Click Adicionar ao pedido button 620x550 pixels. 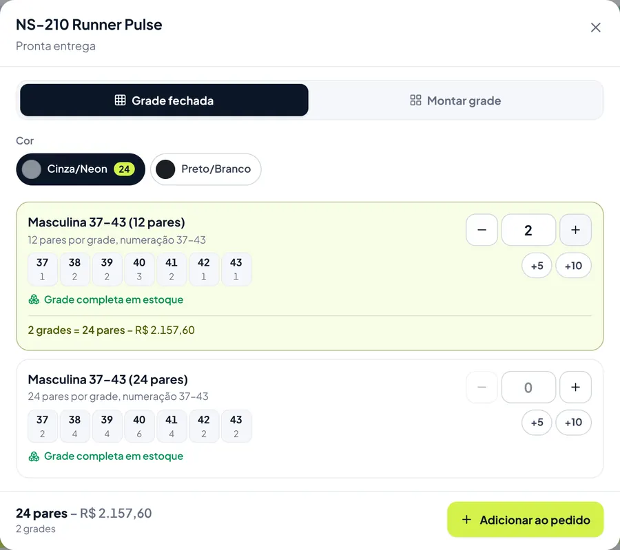(525, 520)
